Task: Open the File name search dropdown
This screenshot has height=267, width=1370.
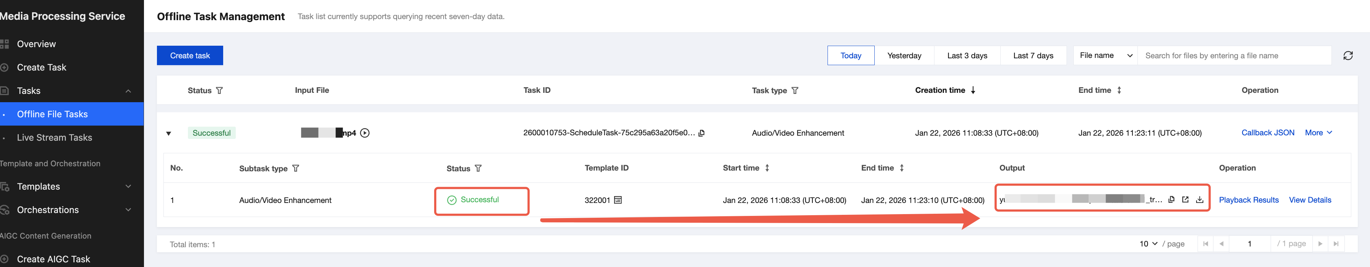Action: (1105, 55)
